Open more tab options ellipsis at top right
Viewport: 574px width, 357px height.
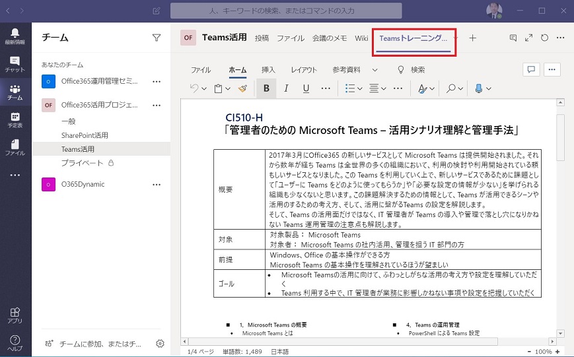(x=560, y=38)
